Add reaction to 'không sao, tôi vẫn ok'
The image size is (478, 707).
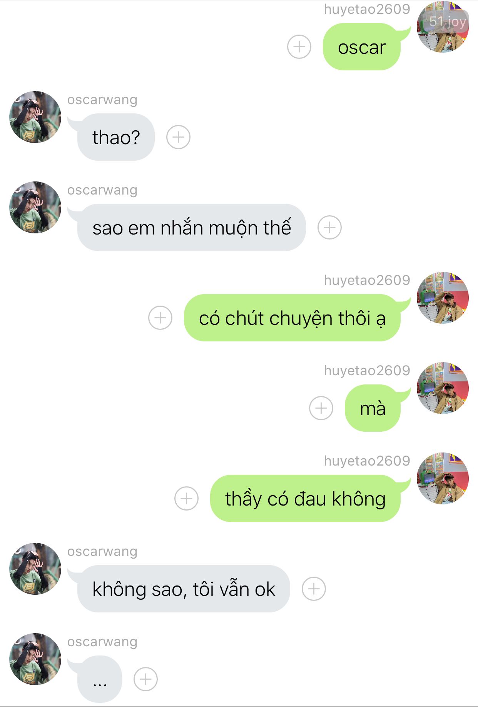tap(314, 589)
